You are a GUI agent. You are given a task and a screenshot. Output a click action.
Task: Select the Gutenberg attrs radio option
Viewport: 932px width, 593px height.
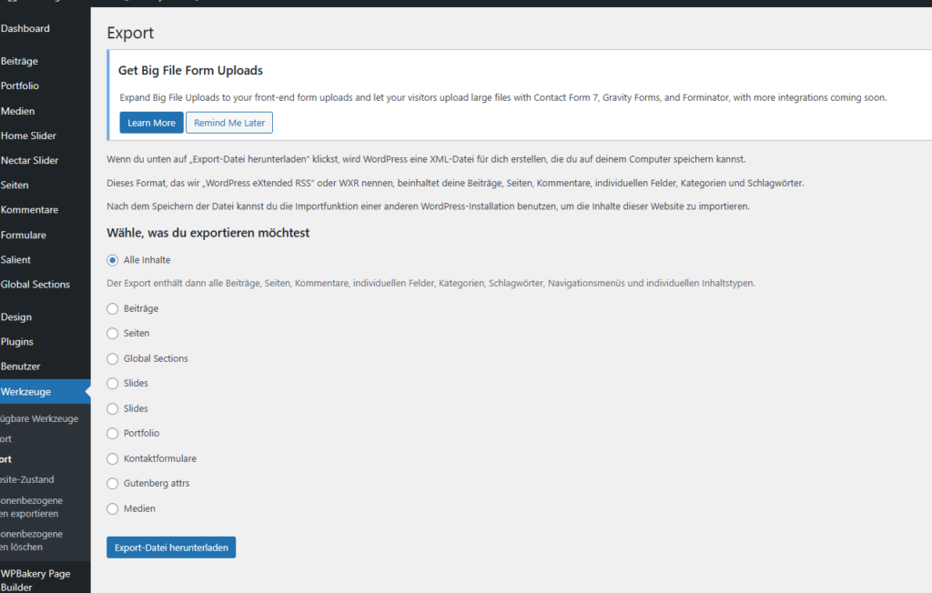(113, 484)
